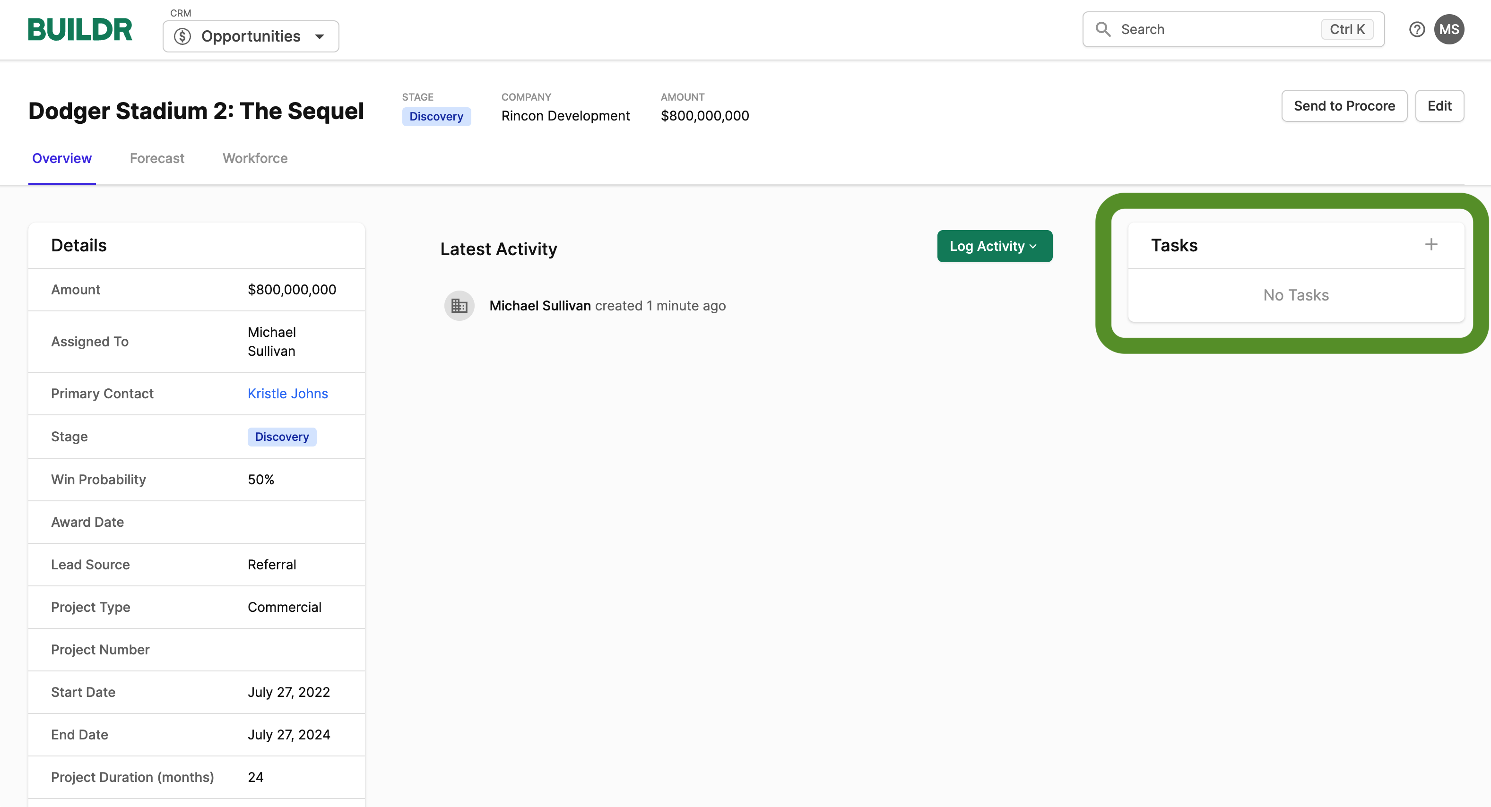Click the Edit button
Viewport: 1491px width, 807px height.
point(1439,106)
